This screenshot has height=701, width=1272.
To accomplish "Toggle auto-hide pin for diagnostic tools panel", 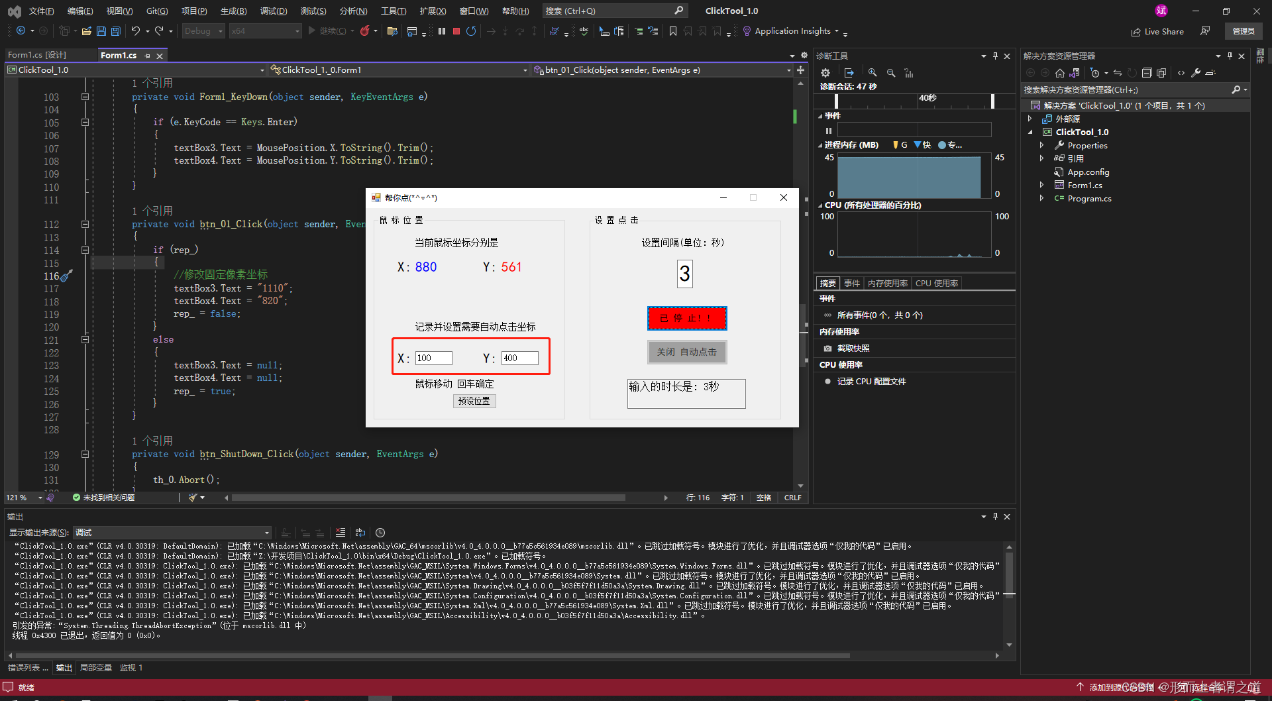I will click(995, 56).
